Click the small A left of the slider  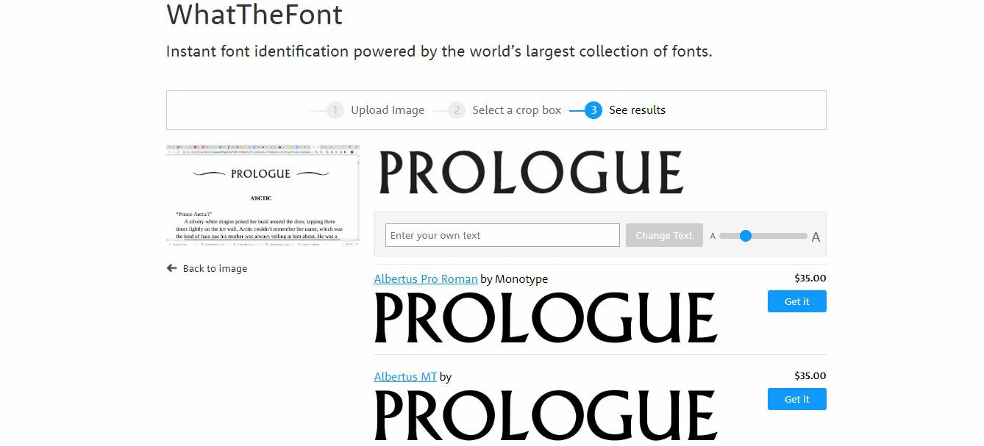712,236
